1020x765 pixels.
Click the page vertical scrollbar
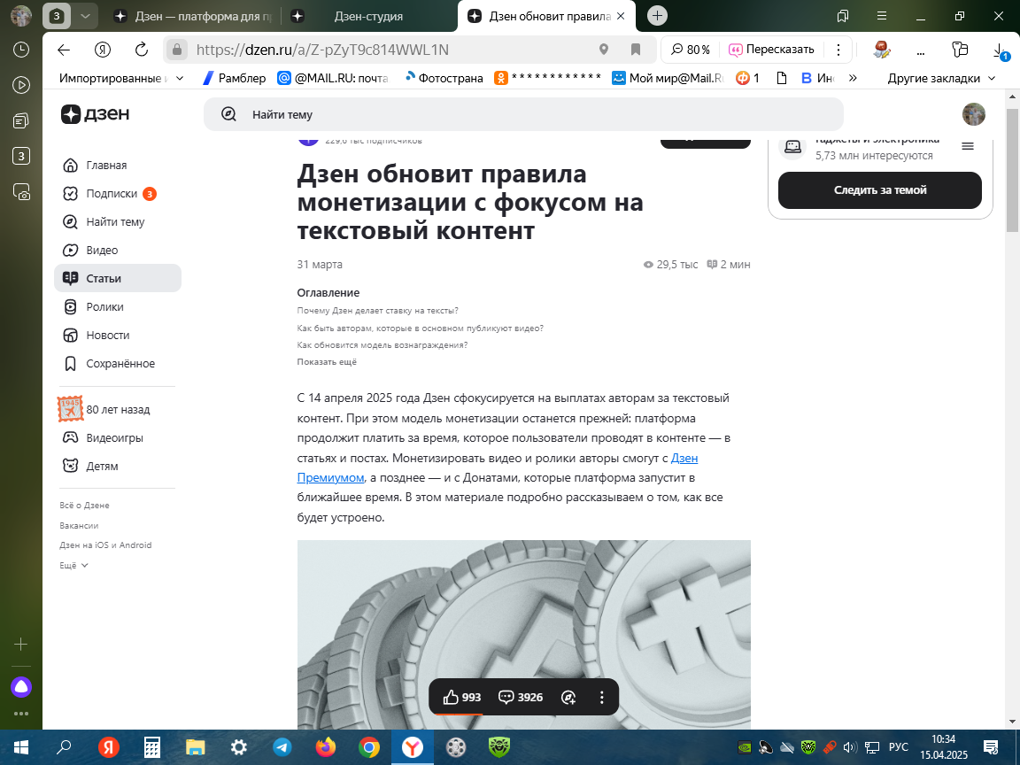pyautogui.click(x=1012, y=170)
